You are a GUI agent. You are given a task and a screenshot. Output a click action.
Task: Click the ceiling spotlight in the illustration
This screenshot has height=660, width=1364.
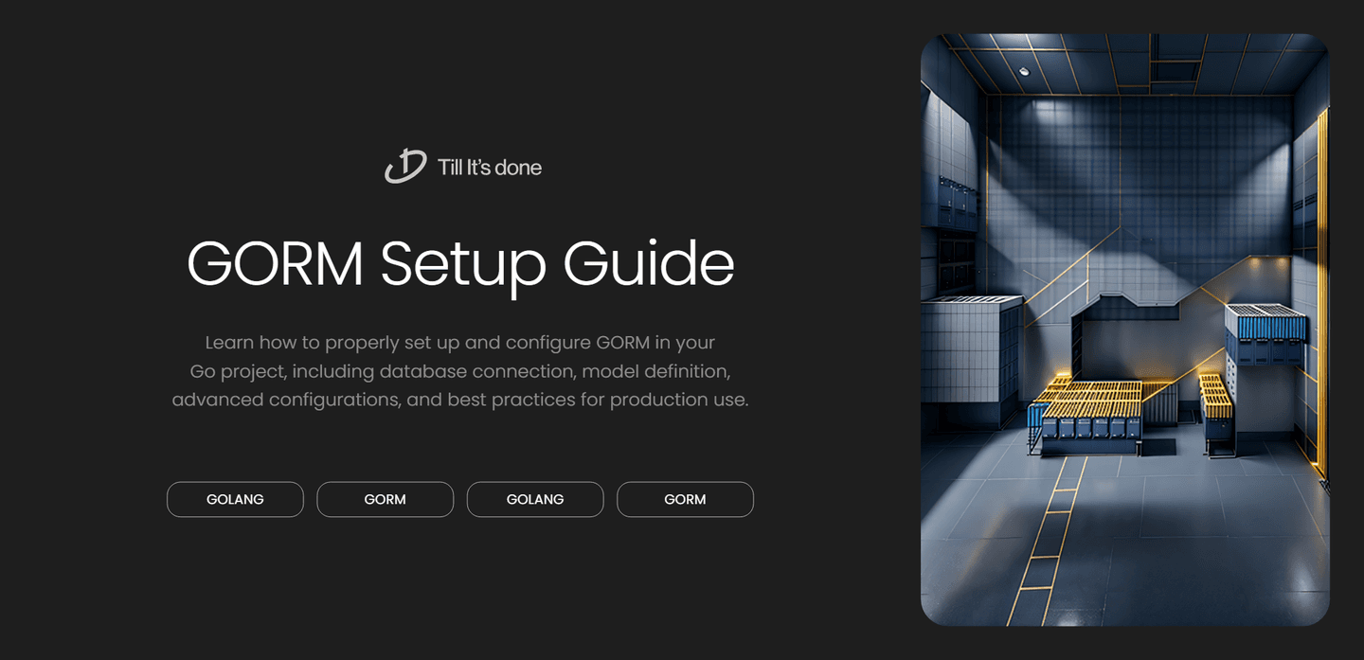(x=1023, y=71)
